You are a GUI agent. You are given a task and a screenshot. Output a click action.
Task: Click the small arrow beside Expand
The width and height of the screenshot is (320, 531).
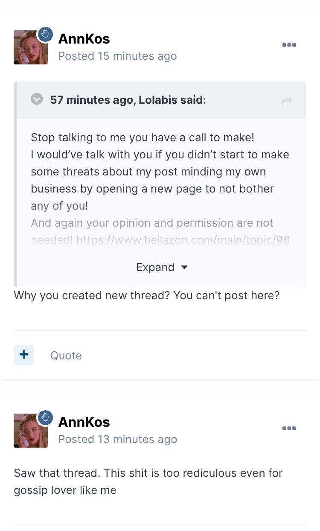tap(184, 267)
